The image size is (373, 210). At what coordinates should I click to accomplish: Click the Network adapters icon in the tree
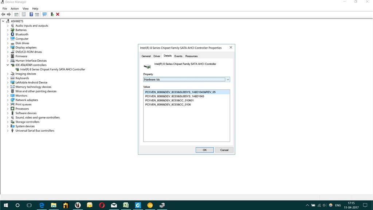[12, 100]
